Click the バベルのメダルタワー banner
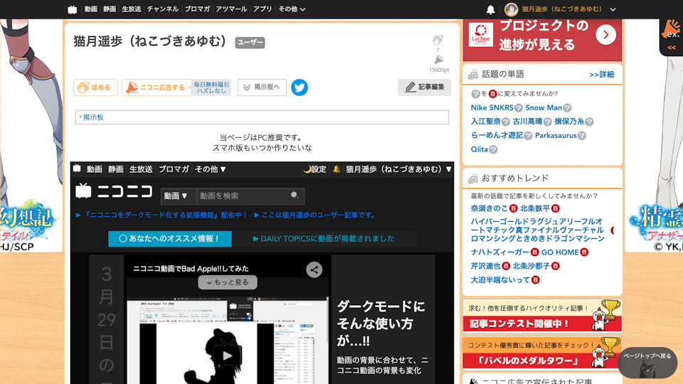The width and height of the screenshot is (683, 384). point(542,353)
